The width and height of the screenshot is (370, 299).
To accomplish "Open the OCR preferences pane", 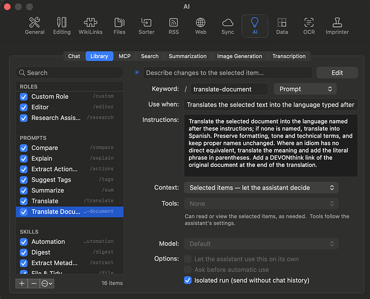I will [309, 26].
